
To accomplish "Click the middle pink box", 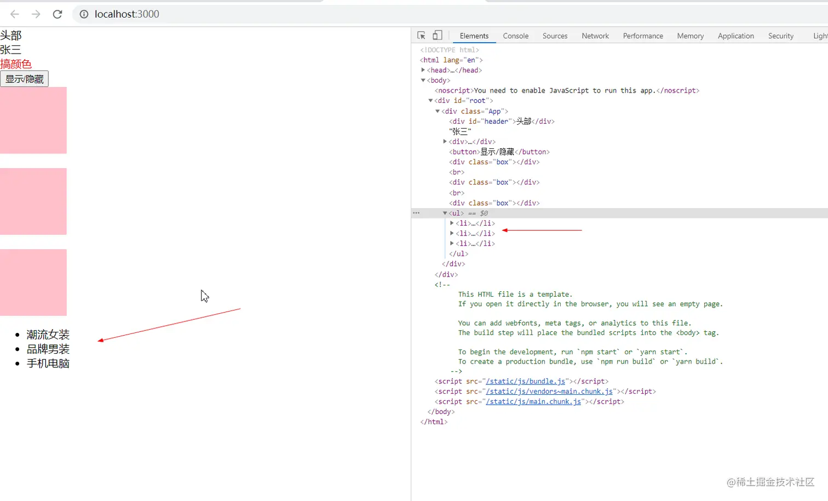I will coord(33,201).
